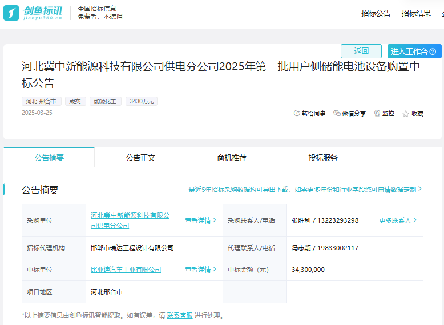Expand 查看详情 for 采购单位

coord(200,220)
